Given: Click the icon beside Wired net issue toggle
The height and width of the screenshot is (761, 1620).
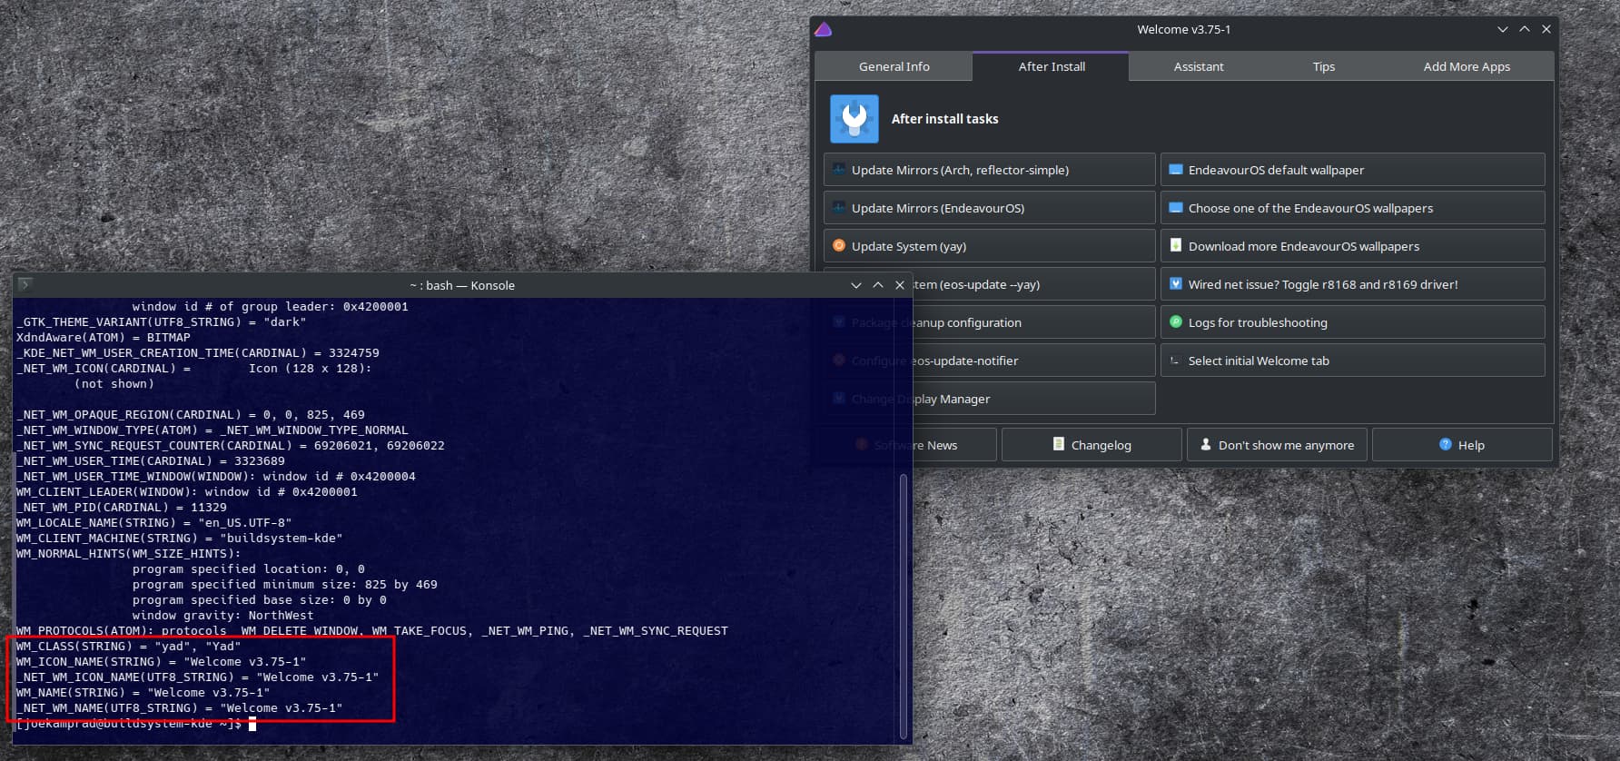Looking at the screenshot, I should pyautogui.click(x=1176, y=284).
